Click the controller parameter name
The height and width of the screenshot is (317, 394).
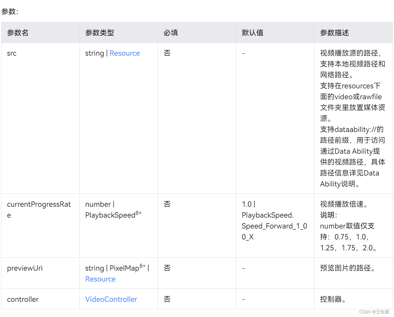23,299
